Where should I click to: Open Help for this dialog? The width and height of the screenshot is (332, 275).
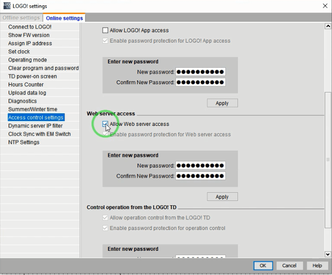coord(317,265)
